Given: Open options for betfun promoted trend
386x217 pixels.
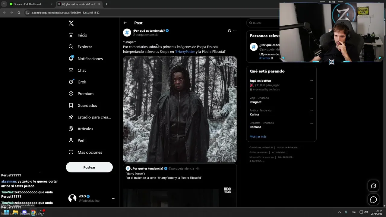Looking at the screenshot, I should (311, 80).
